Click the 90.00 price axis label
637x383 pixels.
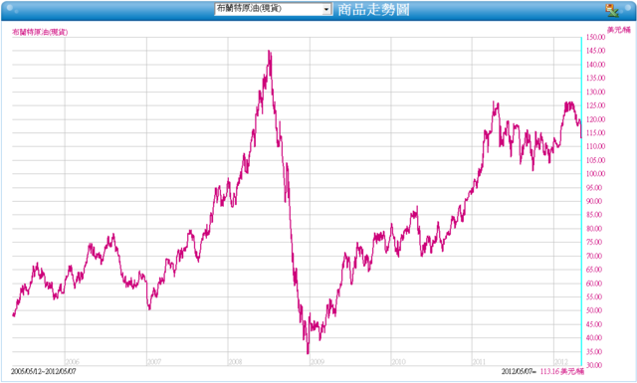pyautogui.click(x=593, y=201)
